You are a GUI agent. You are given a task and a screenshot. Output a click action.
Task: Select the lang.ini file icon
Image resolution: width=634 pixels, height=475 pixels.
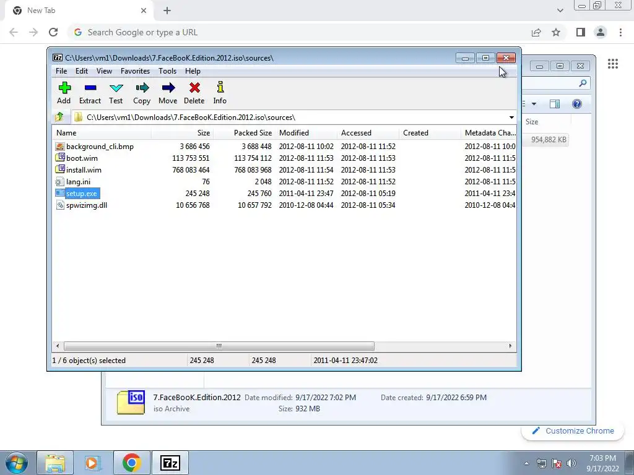coord(60,182)
